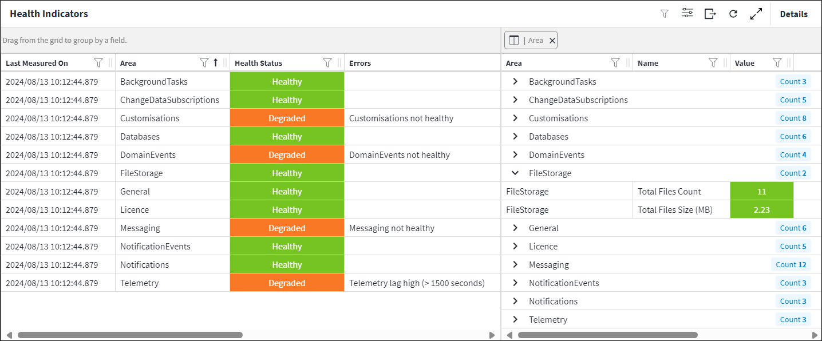Click the column settings sliders icon
822x341 pixels.
pyautogui.click(x=687, y=13)
